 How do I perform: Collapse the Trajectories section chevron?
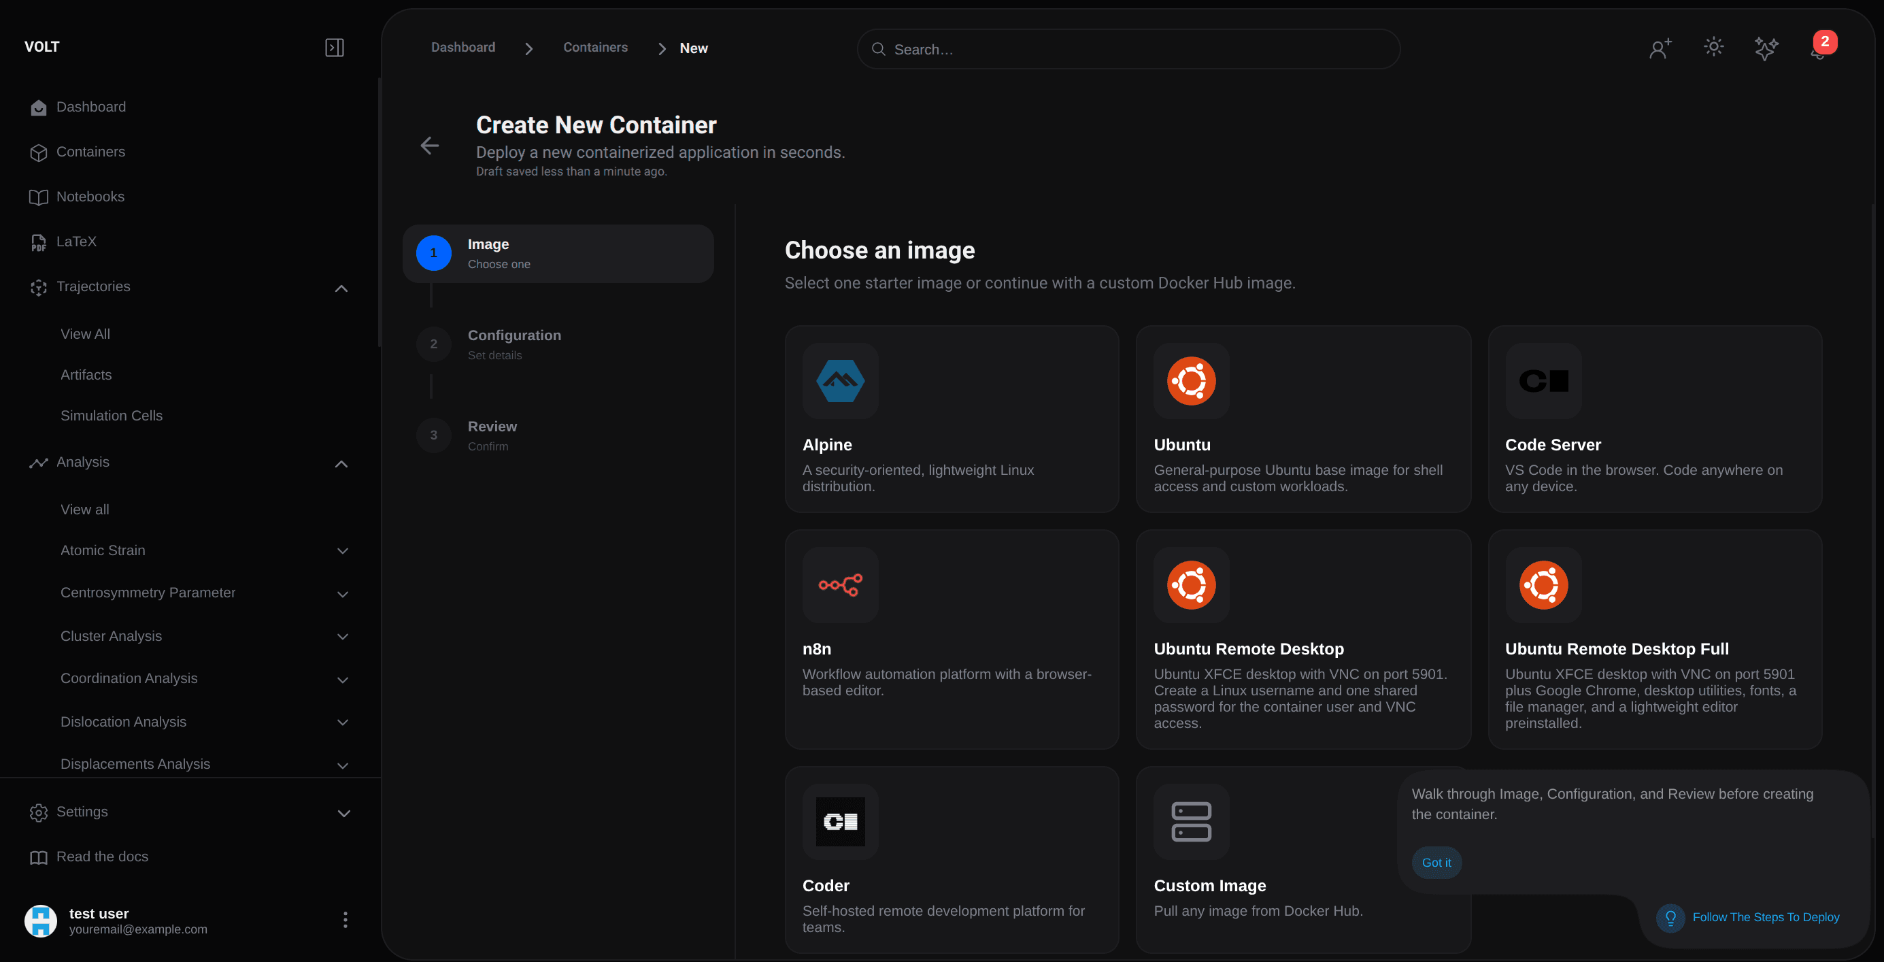[x=341, y=288]
